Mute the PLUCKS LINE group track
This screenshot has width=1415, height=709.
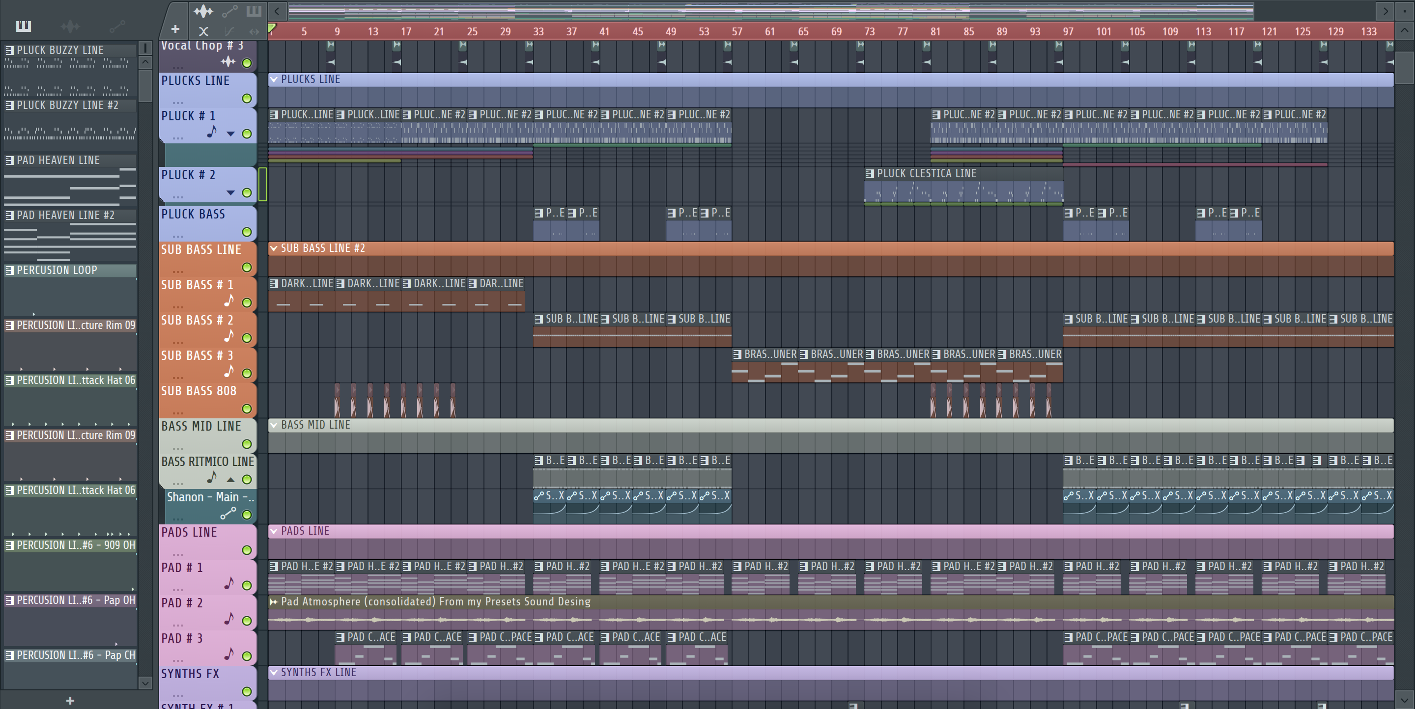point(247,99)
